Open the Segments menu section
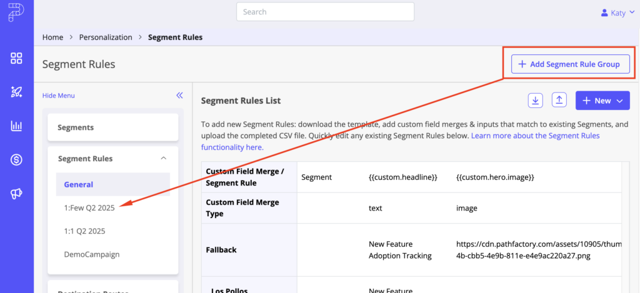640x293 pixels. point(113,127)
